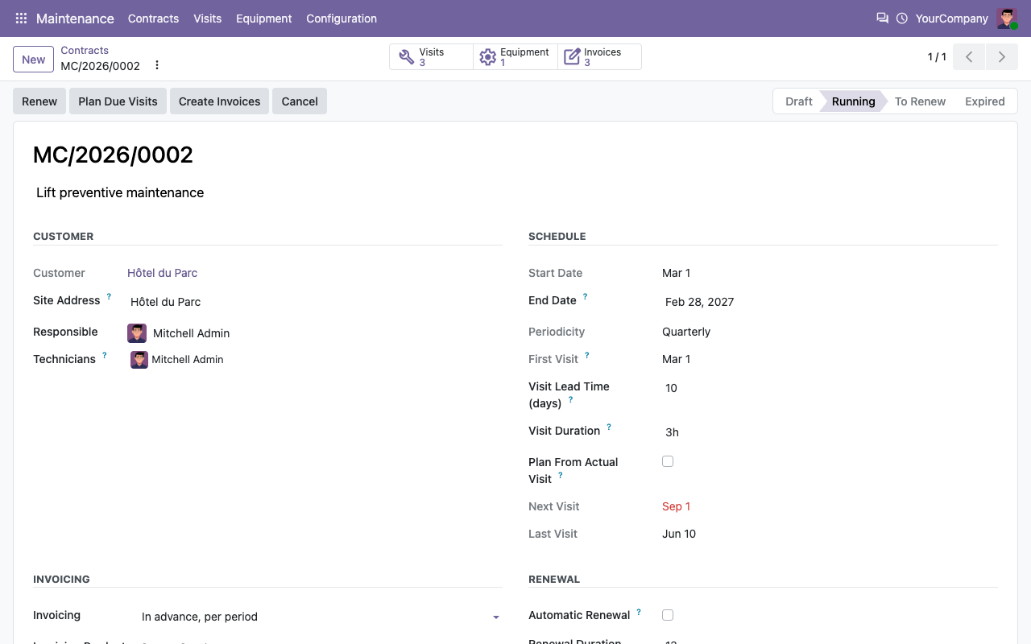Click the Technicians Mitchell Admin tag avatar
Screen dimensions: 1031x644
(139, 360)
